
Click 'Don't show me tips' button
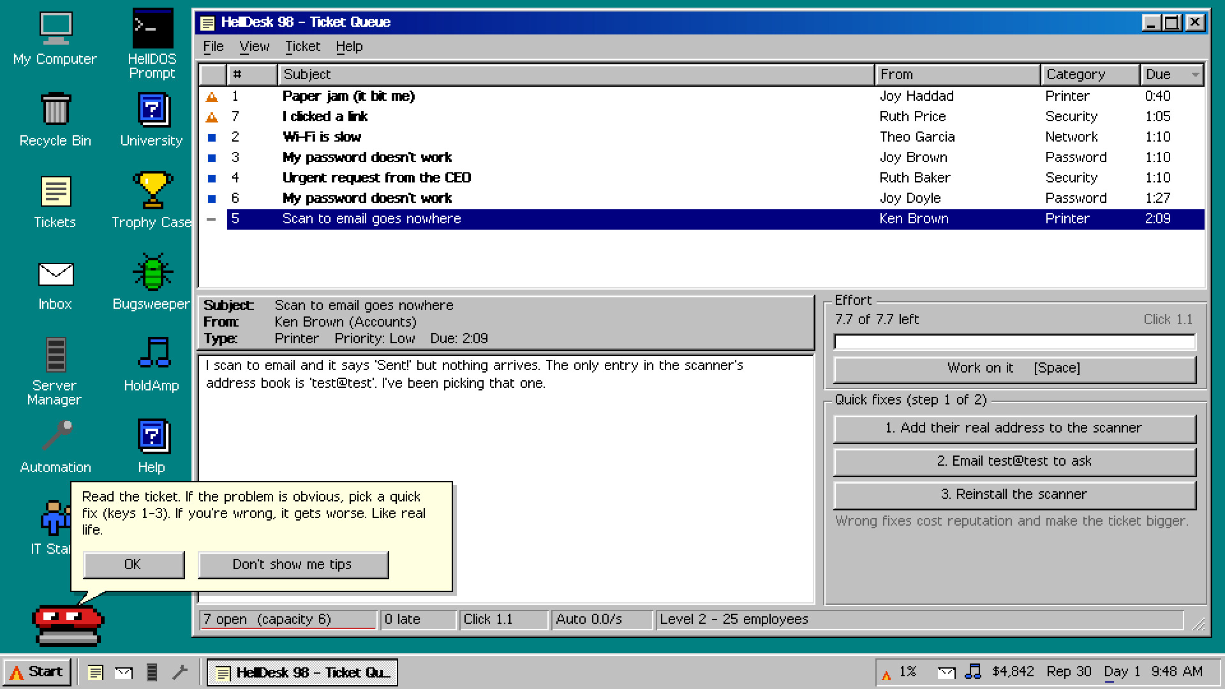[293, 565]
